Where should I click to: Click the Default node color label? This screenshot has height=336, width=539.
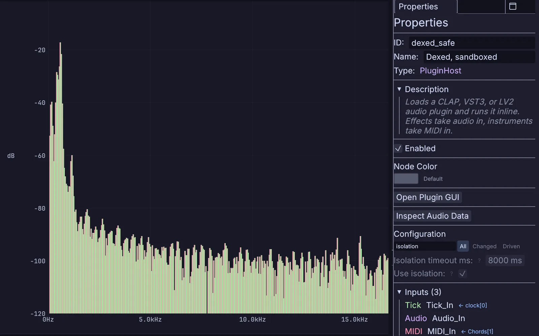[x=433, y=179]
